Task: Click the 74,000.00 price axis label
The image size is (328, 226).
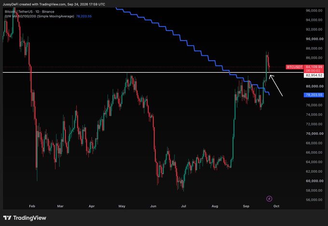Action: (314, 115)
